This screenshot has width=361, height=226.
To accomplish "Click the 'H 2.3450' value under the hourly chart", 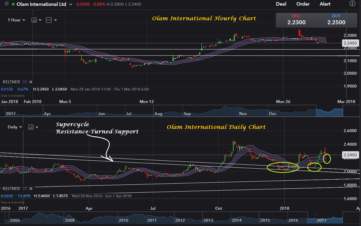I will pyautogui.click(x=41, y=89).
